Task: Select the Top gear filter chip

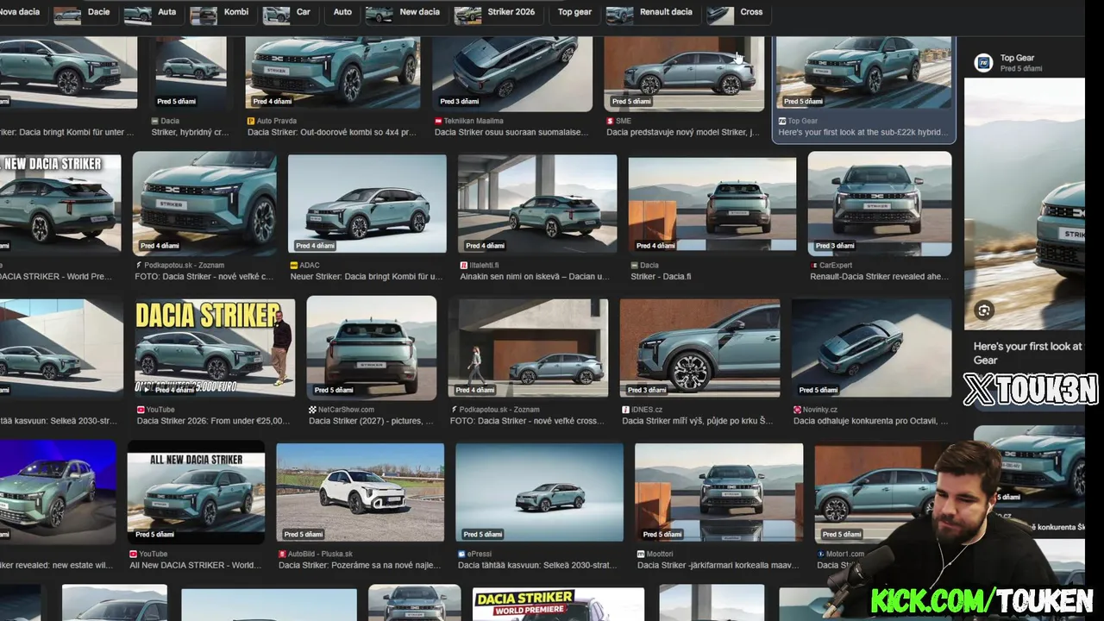Action: pos(574,13)
